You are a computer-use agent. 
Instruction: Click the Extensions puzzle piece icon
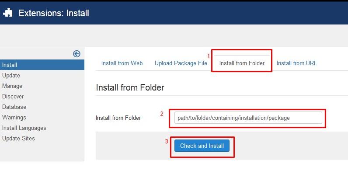pos(7,13)
